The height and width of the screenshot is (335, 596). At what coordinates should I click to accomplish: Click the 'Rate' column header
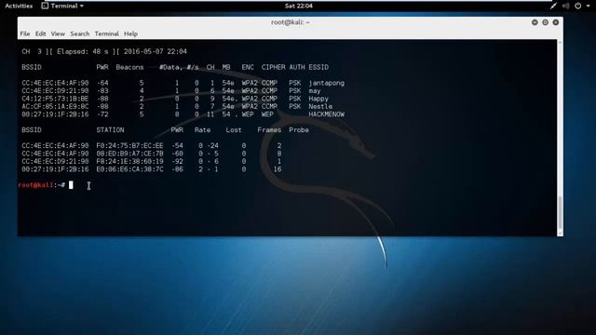(202, 130)
